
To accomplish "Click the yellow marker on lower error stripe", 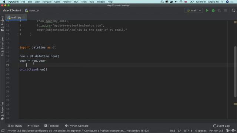I will coord(235,104).
